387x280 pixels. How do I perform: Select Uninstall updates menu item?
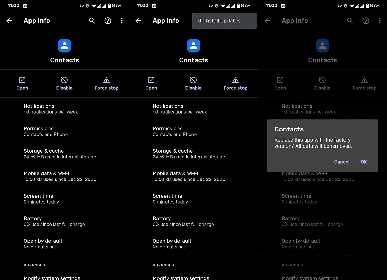coord(224,21)
